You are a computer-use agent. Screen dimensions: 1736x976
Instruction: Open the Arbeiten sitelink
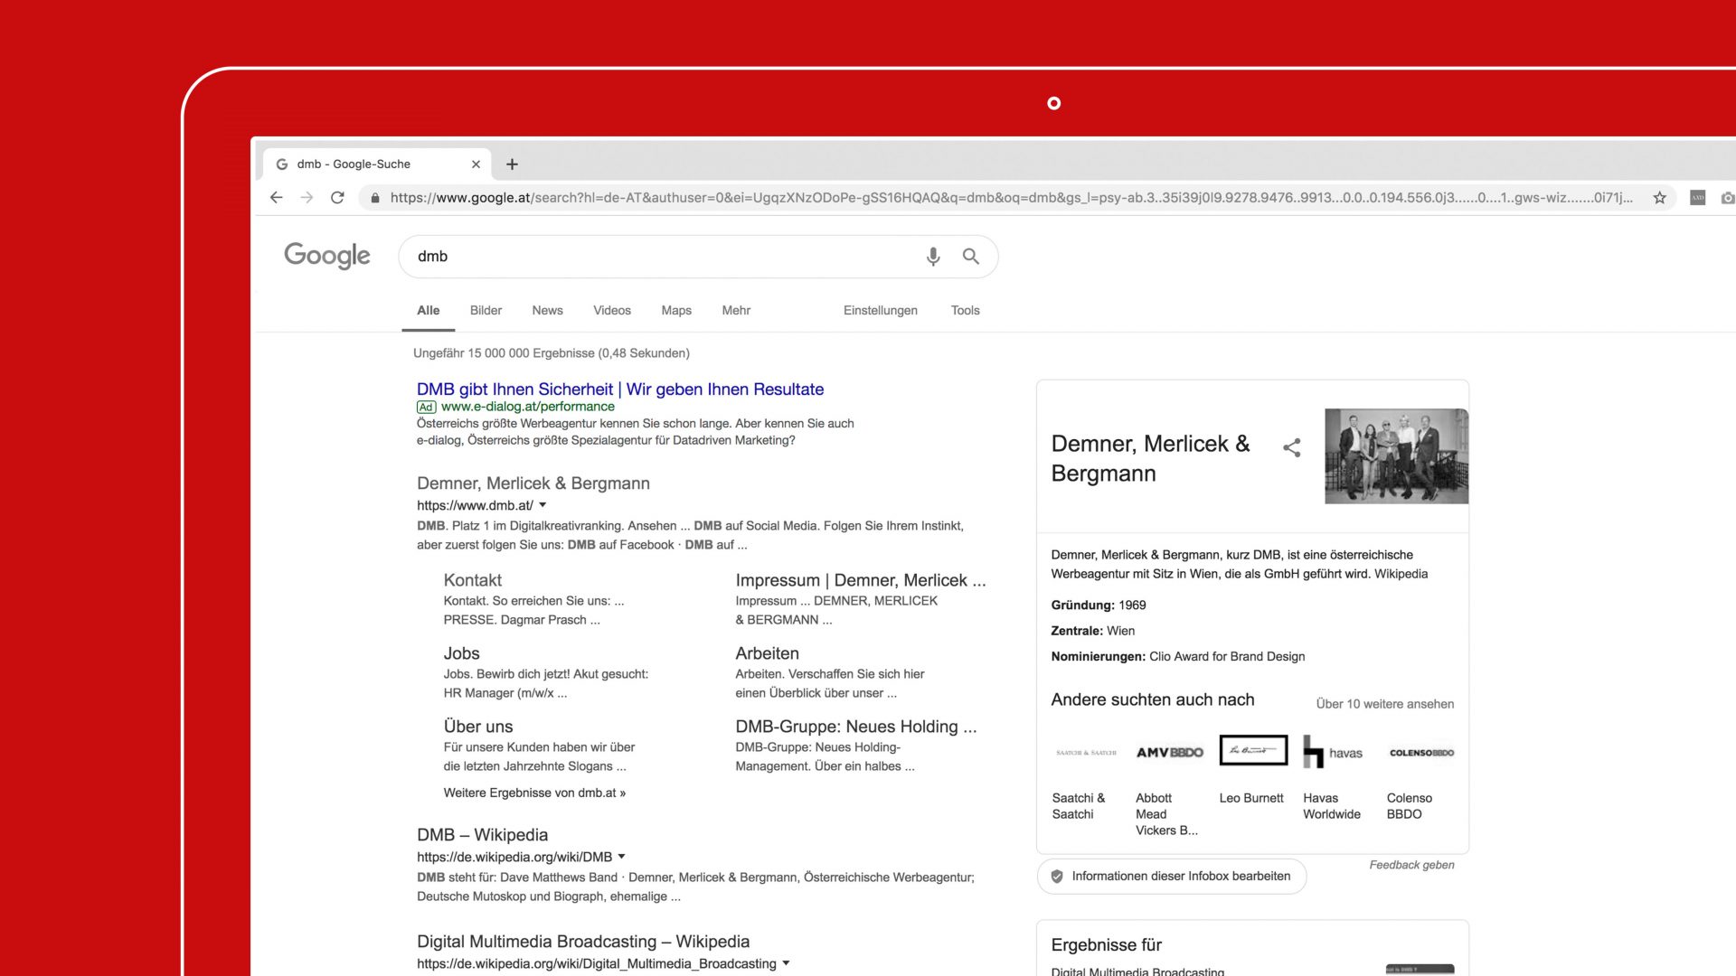pos(767,653)
